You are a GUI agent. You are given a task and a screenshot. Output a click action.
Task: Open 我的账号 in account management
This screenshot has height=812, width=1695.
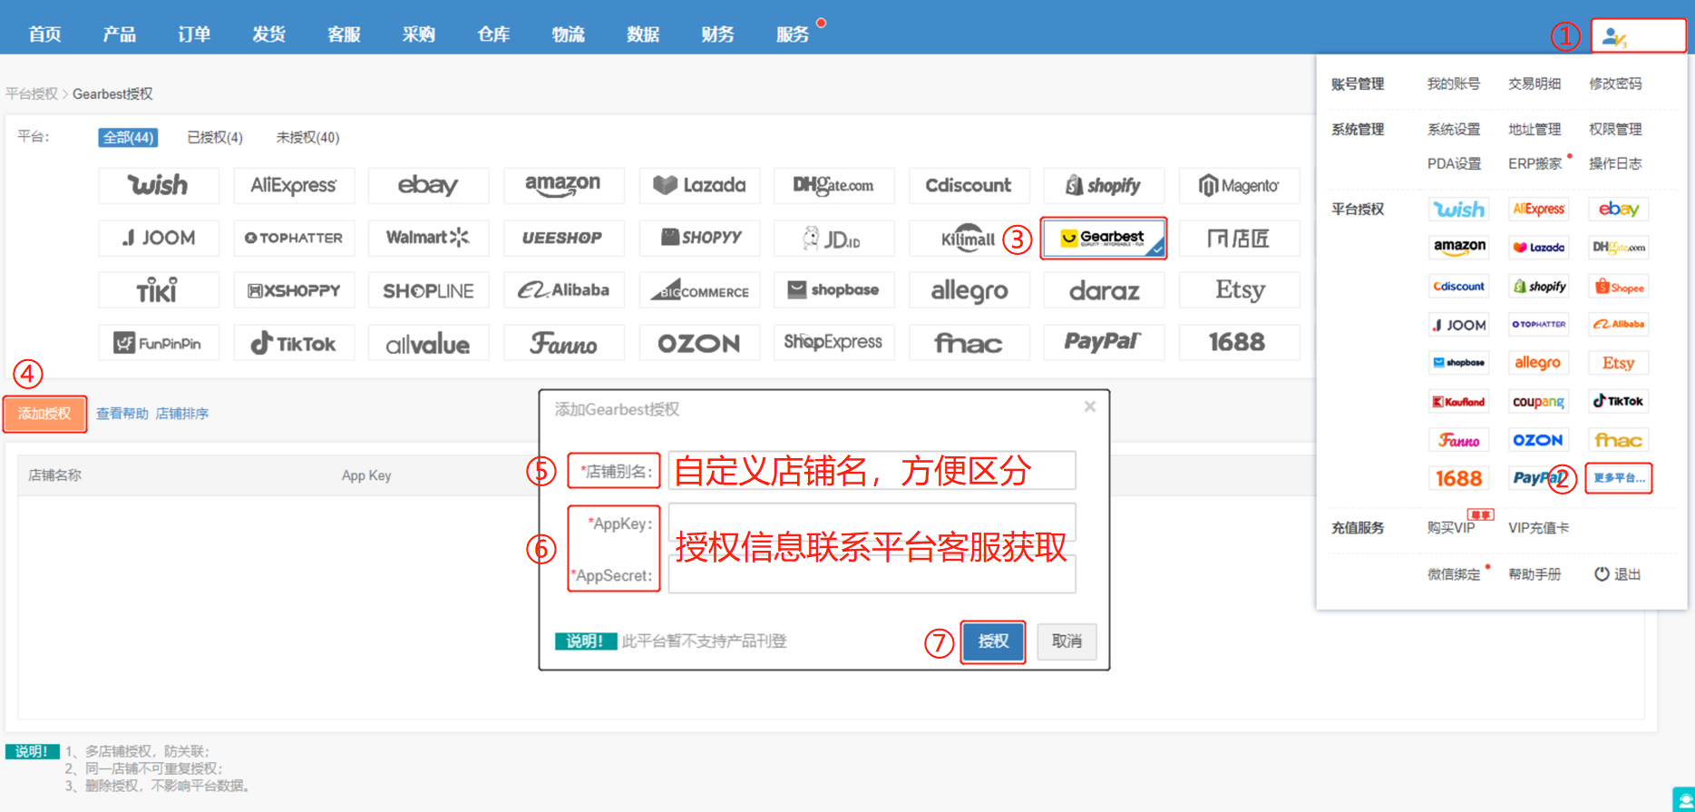1454,83
